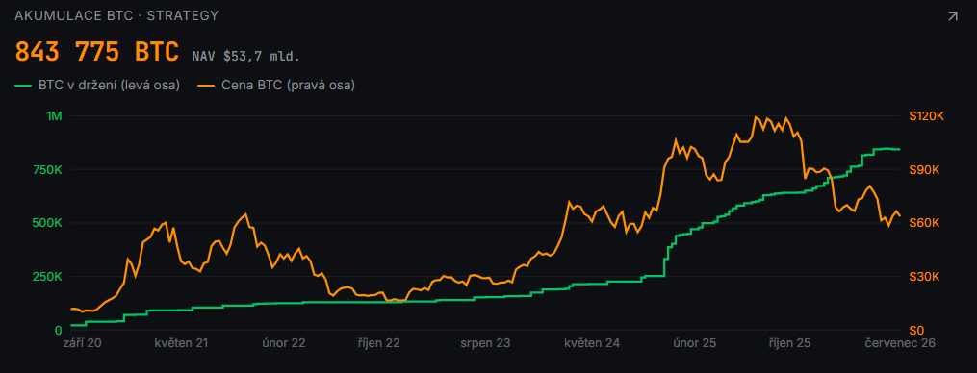Open the expand arrow icon in the top-right corner
The image size is (977, 373).
point(953,16)
